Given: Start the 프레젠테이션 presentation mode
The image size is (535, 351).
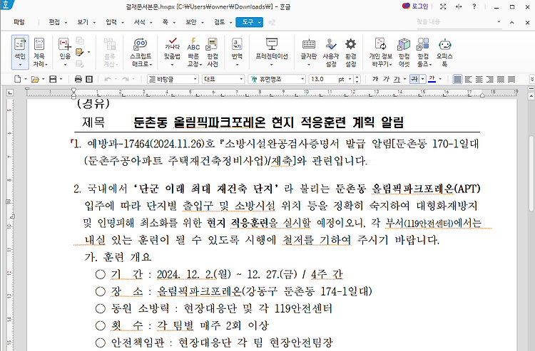Looking at the screenshot, I should pos(272,52).
